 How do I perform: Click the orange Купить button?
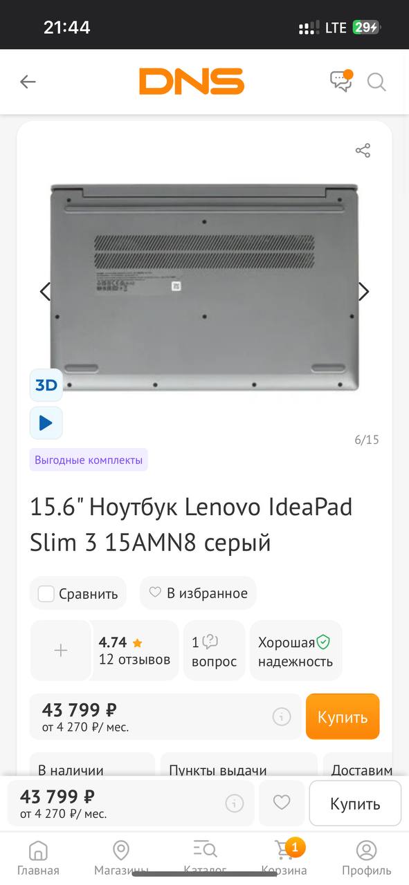343,716
